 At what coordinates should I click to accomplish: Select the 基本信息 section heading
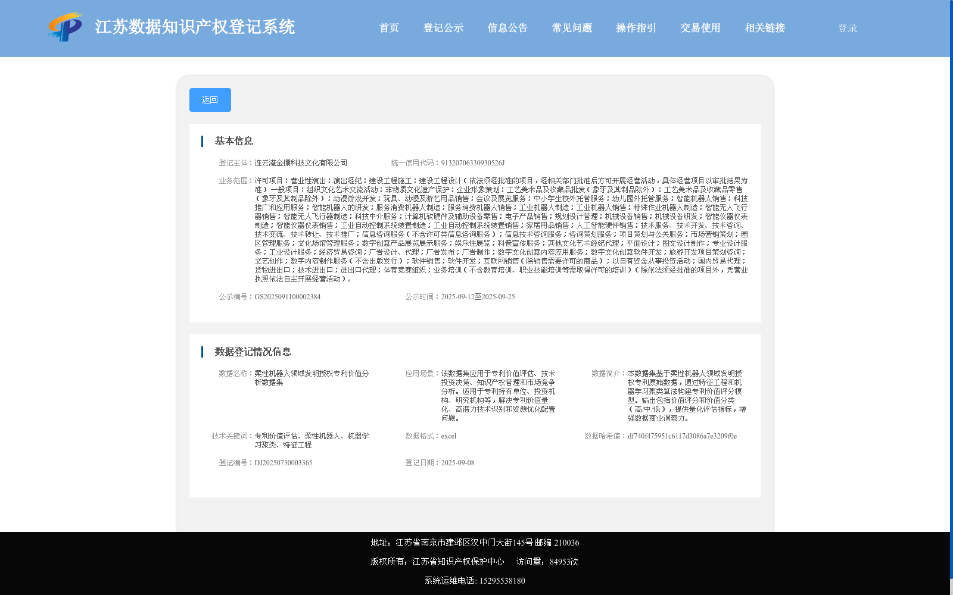234,141
